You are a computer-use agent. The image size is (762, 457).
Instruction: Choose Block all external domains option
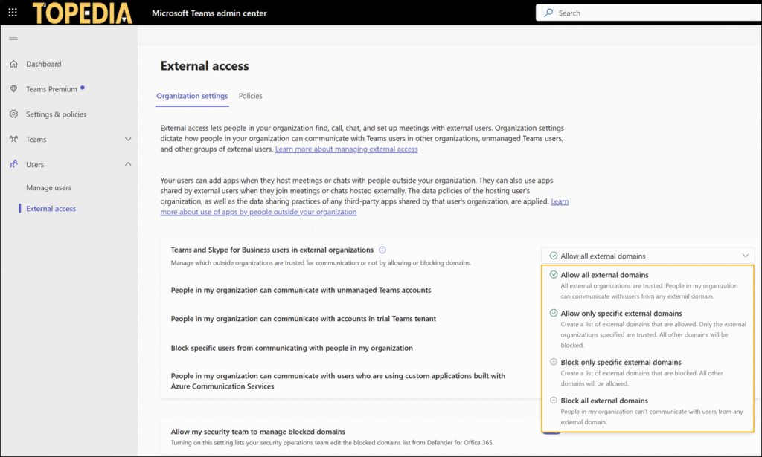[604, 401]
